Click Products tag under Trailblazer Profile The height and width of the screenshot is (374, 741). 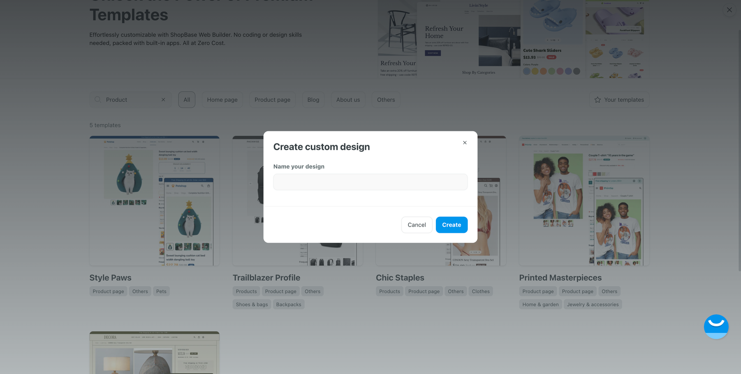coord(246,291)
